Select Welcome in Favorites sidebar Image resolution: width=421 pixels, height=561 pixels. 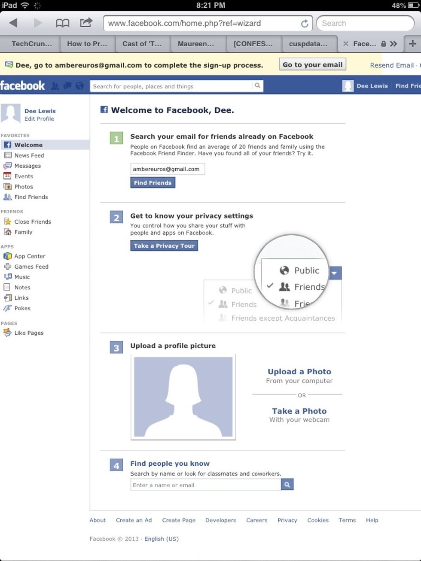(45, 145)
